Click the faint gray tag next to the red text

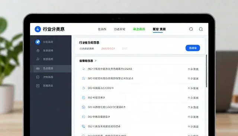click(125, 48)
